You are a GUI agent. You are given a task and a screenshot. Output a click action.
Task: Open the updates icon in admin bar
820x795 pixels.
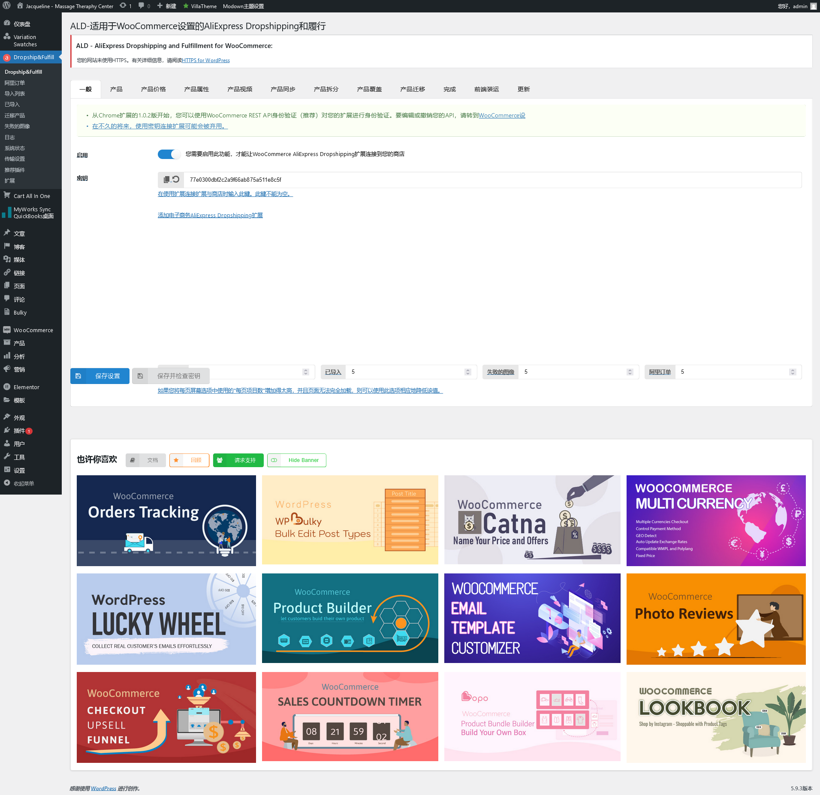123,6
